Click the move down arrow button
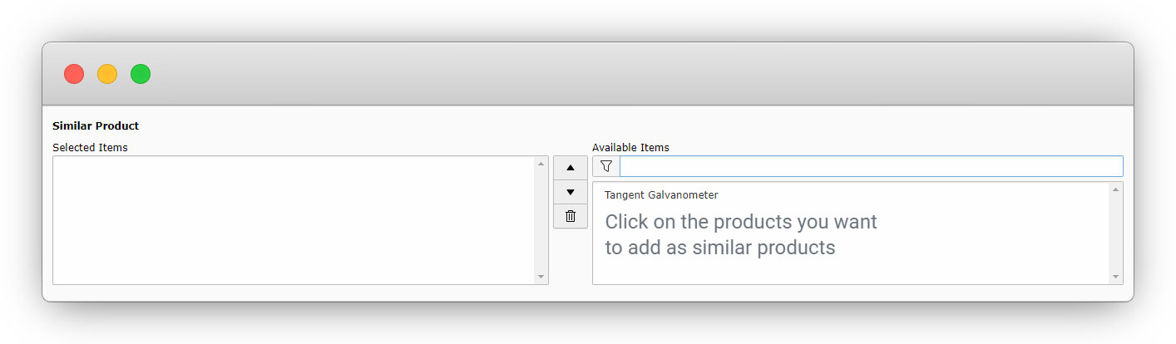The image size is (1176, 344). 570,192
